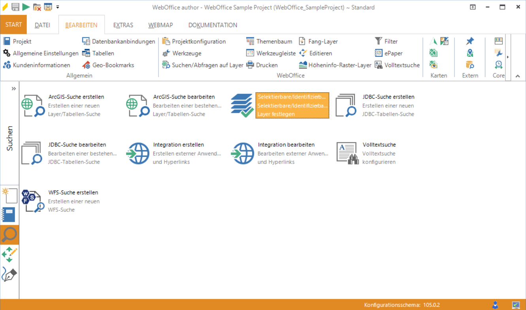Click the magnifier Suchen sidebar icon
The image size is (526, 310).
9,235
